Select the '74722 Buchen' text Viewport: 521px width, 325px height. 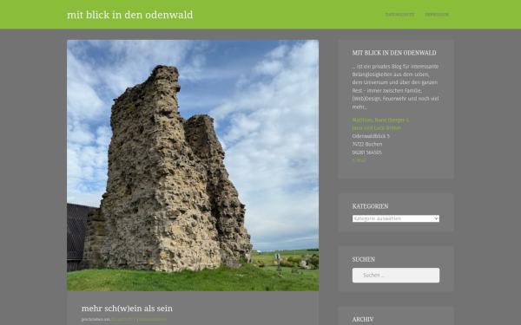pyautogui.click(x=367, y=144)
